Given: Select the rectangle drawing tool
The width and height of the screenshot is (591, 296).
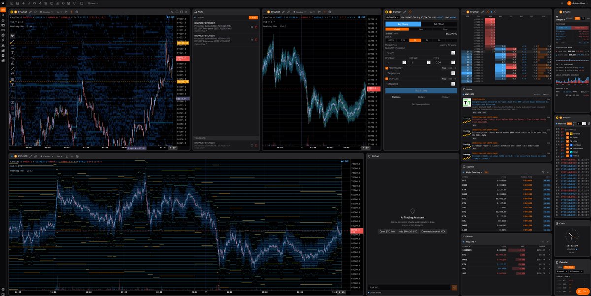Looking at the screenshot, I should (x=12, y=47).
